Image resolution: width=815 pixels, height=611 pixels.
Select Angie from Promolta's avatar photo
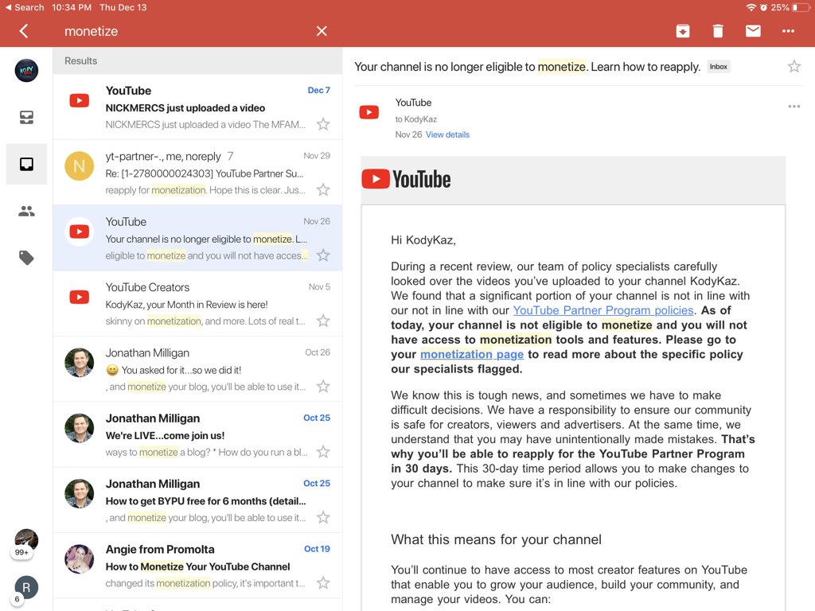click(x=79, y=558)
